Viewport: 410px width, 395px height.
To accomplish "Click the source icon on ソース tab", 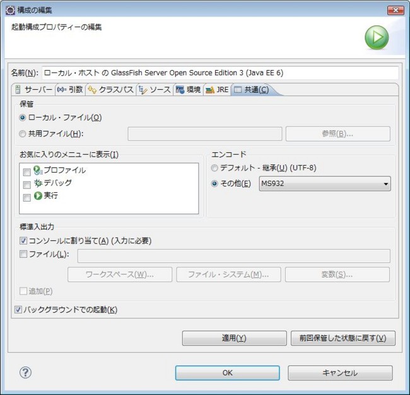I will 143,90.
